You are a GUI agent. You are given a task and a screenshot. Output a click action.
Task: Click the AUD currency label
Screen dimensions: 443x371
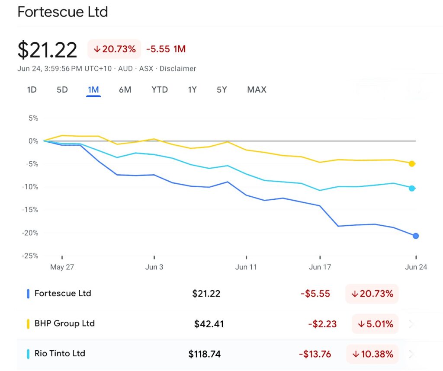125,69
